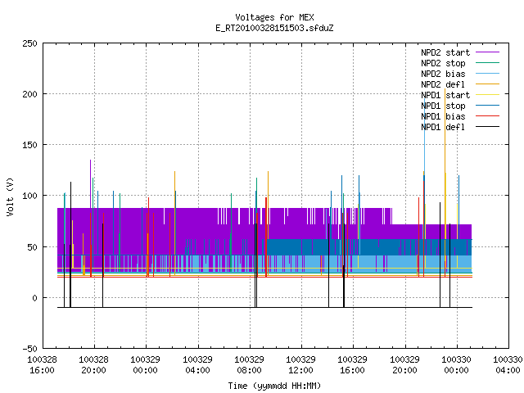
Task: Click the red NPD1 bias legend line
Action: pos(487,116)
